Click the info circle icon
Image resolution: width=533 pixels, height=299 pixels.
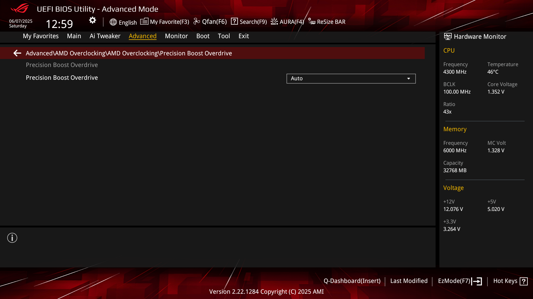(12, 238)
